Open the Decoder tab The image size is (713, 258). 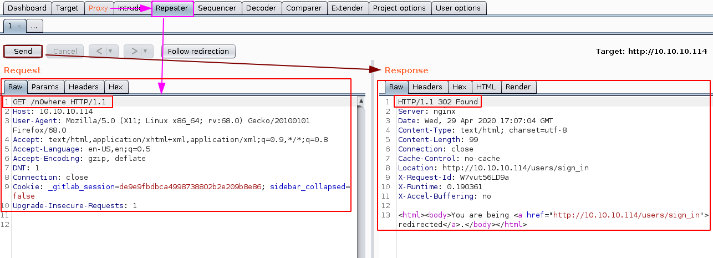click(x=261, y=8)
